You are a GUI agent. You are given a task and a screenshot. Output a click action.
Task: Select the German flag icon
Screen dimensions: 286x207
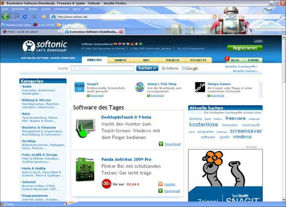click(x=132, y=44)
